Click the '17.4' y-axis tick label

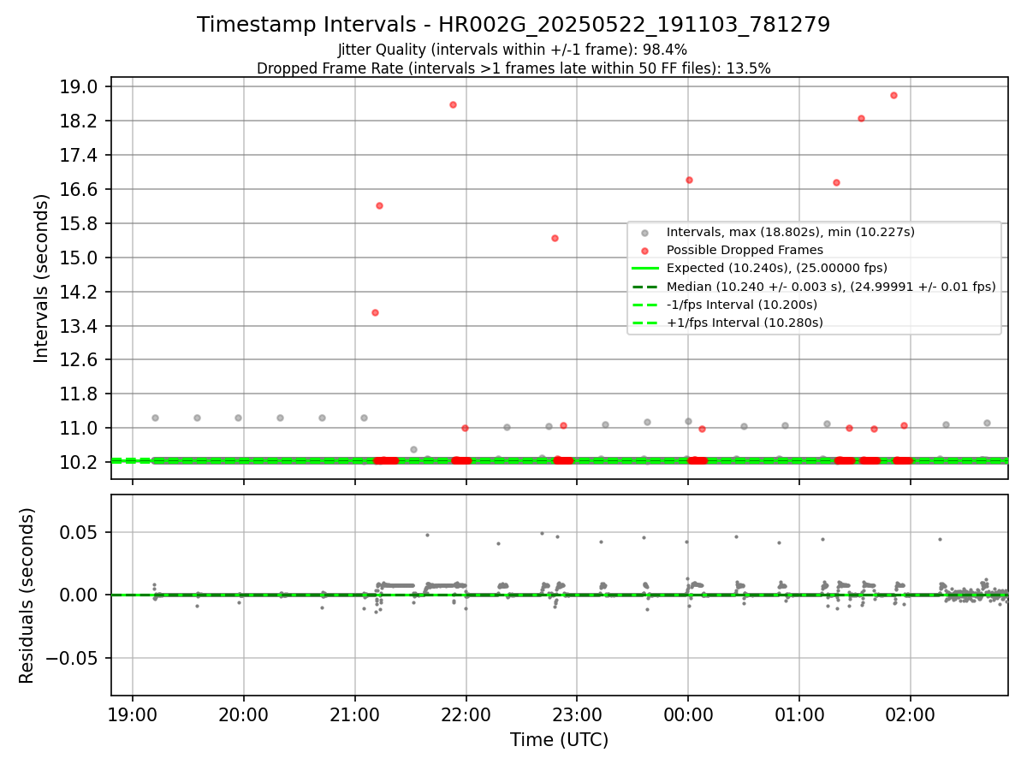pos(80,156)
